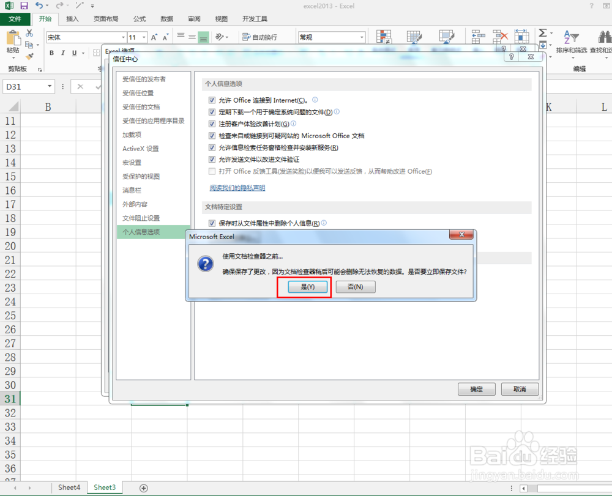Open the font size dropdown
Screen dimensions: 612x496
(x=143, y=37)
